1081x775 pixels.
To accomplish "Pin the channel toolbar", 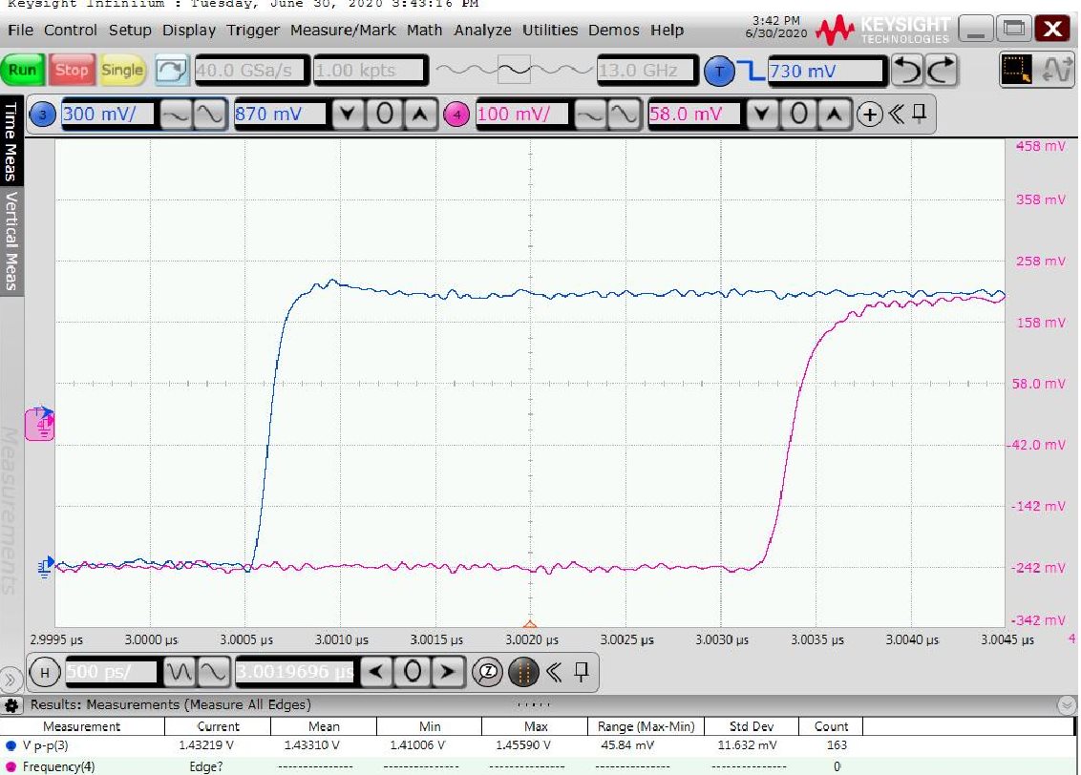I will point(919,113).
